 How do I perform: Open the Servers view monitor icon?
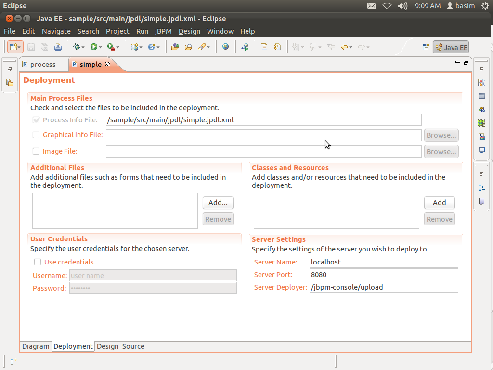(x=481, y=150)
